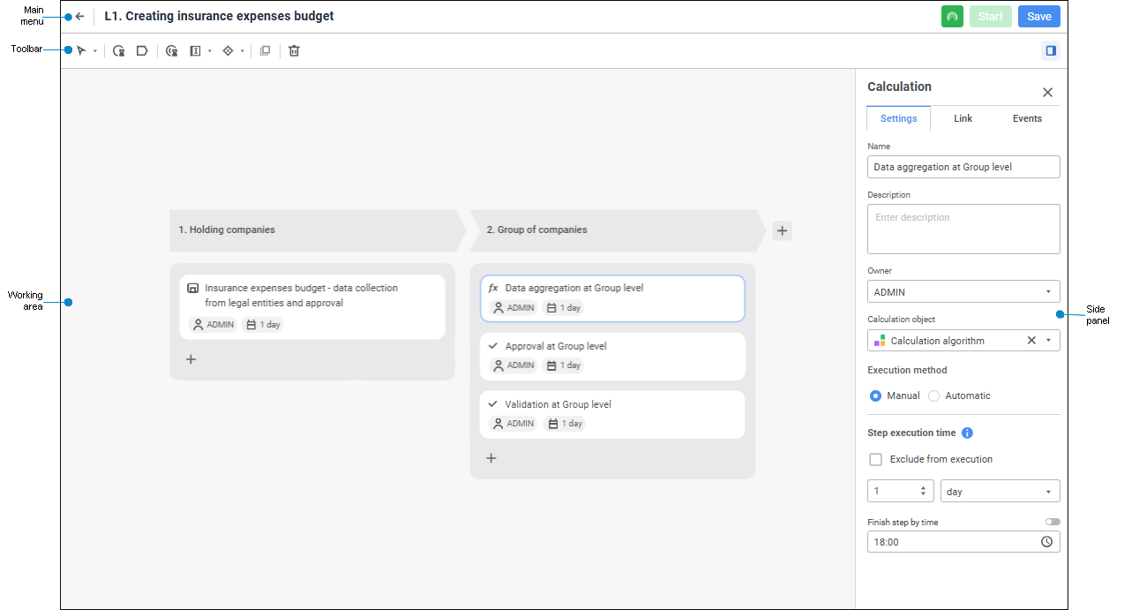1139x610 pixels.
Task: Click the add subprocess double-circle toolbar icon
Action: pyautogui.click(x=172, y=51)
